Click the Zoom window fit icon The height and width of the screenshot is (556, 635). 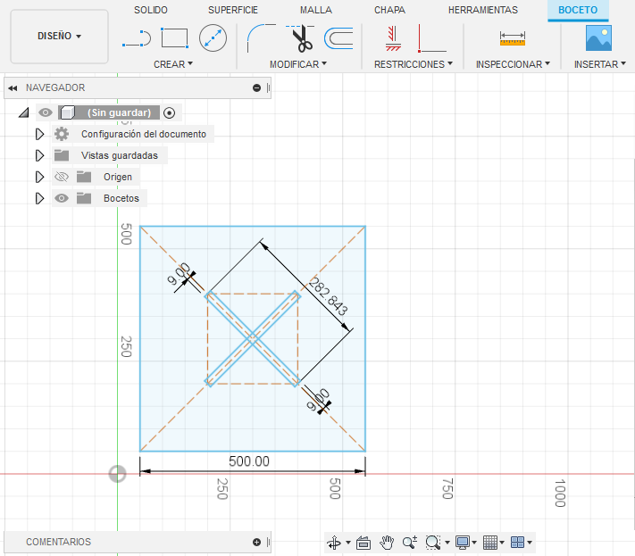tap(433, 543)
